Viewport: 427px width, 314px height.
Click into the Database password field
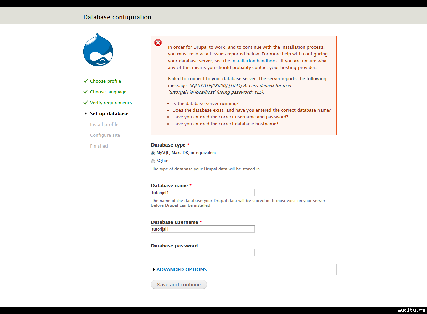tap(203, 253)
